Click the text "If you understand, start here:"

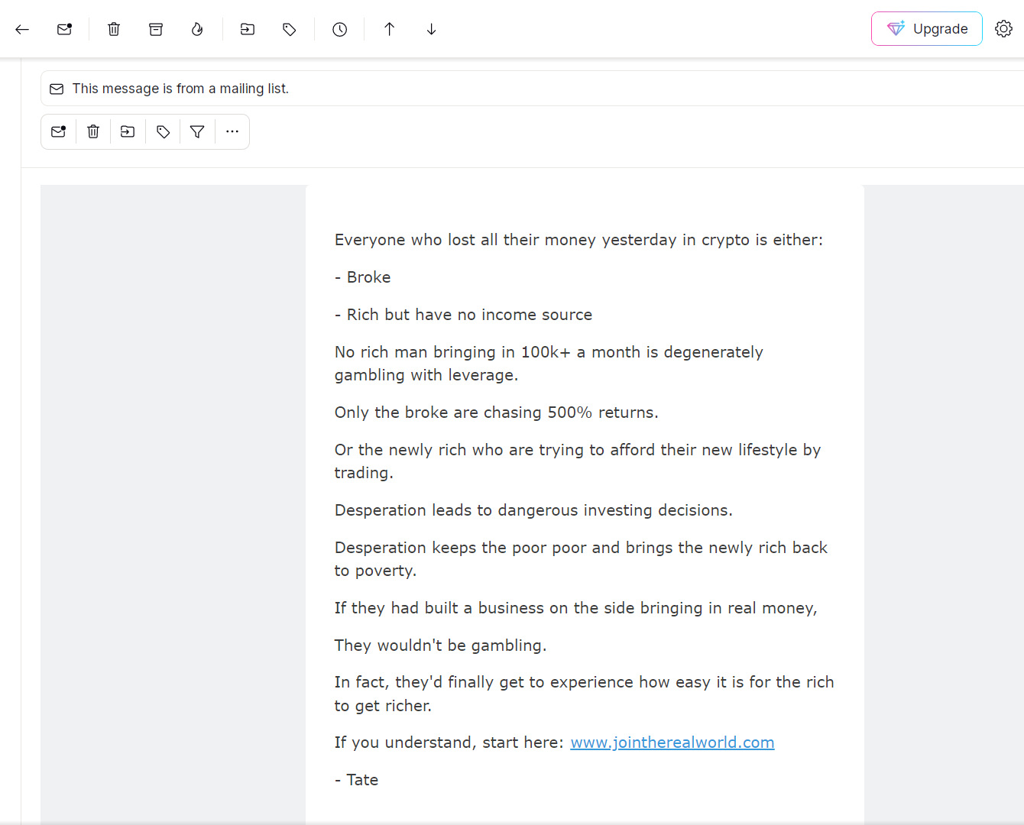tap(449, 742)
